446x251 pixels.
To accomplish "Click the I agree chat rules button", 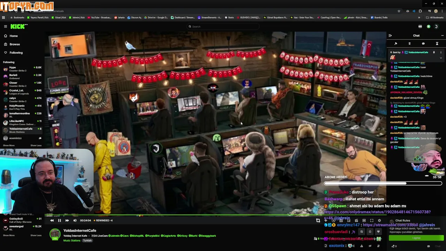I will [x=416, y=238].
